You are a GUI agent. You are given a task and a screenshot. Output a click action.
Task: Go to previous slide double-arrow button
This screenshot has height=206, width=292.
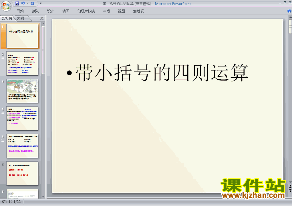(x=290, y=187)
